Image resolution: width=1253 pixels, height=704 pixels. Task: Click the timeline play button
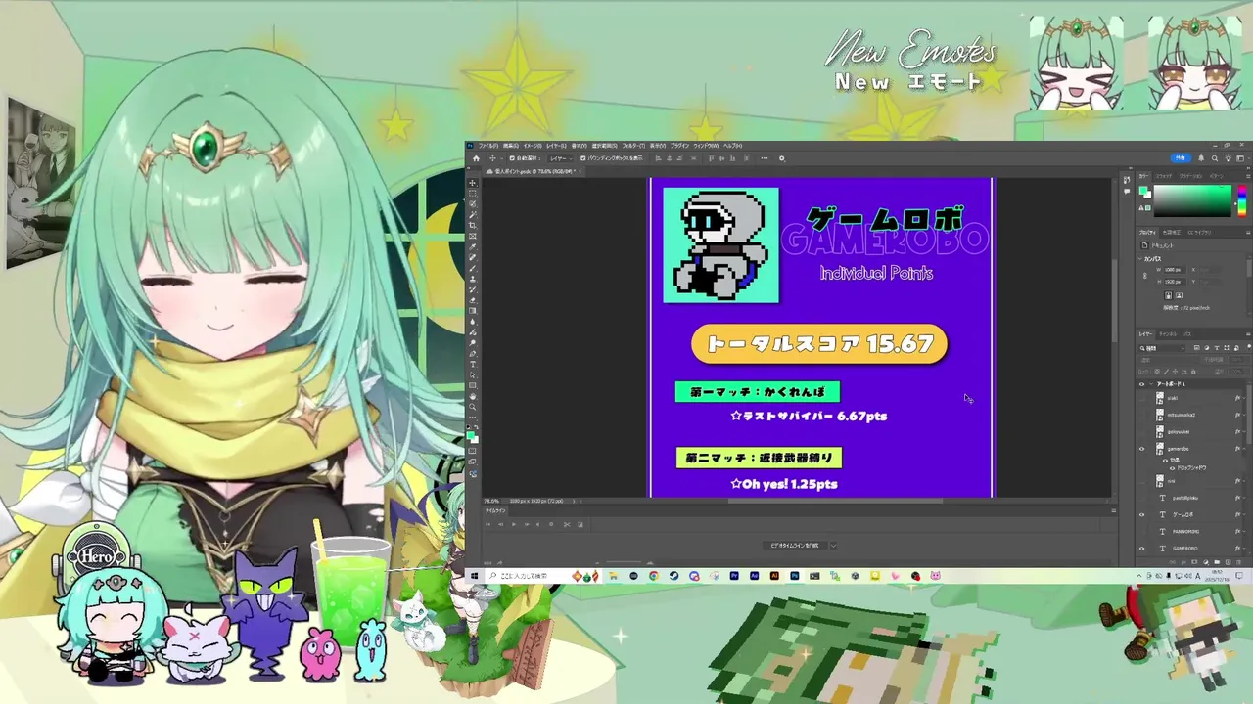click(513, 524)
